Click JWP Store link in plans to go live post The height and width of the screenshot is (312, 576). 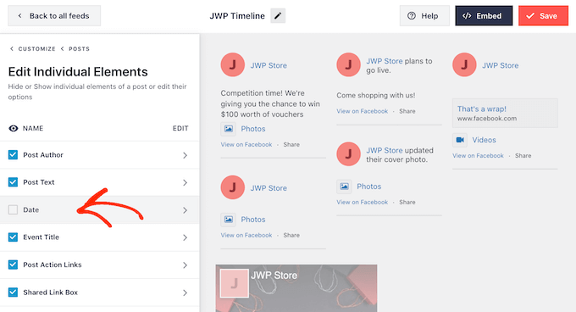click(x=385, y=61)
